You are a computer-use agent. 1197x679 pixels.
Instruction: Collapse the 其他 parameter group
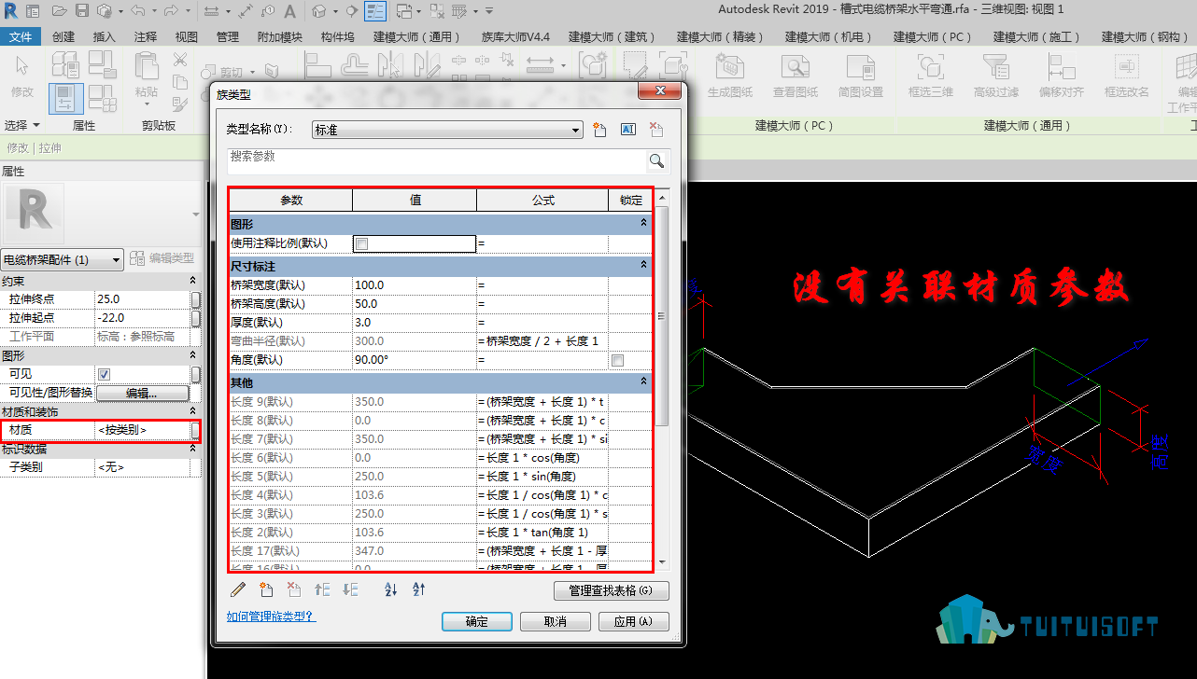643,382
